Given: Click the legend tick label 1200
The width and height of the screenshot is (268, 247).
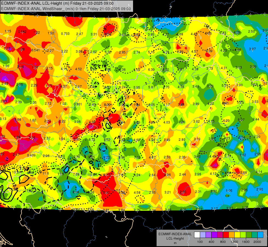Looking at the screenshot, I should [x=234, y=242].
